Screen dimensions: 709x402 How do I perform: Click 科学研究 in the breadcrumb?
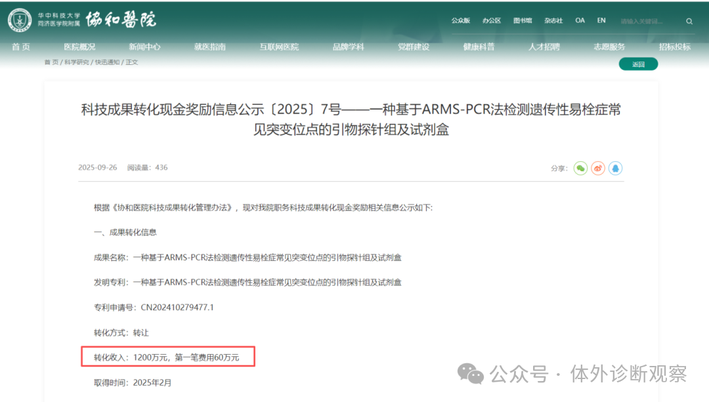click(77, 62)
